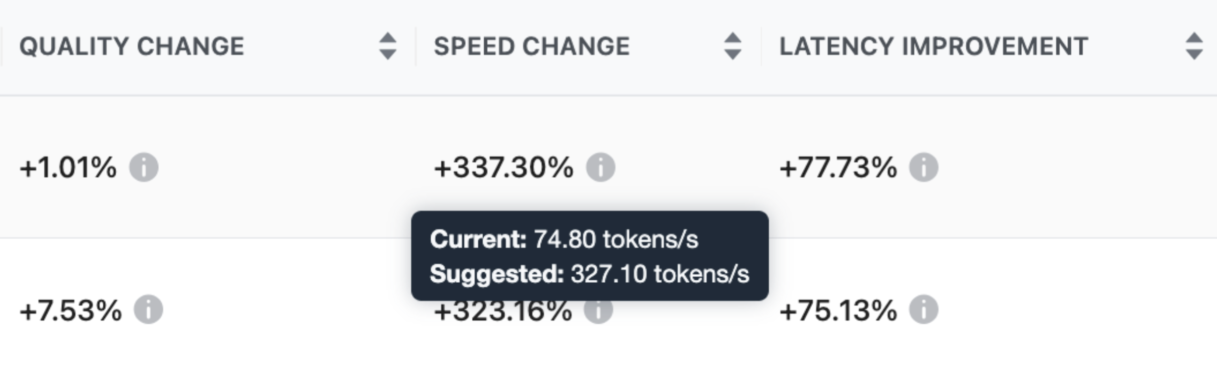Open info icon beside +77.73% latency
1217x378 pixels.
(923, 167)
